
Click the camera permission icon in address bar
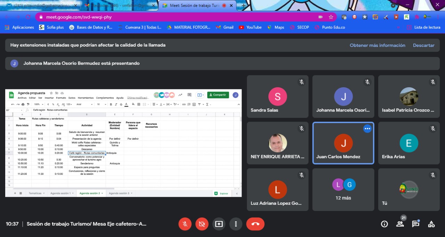point(320,17)
